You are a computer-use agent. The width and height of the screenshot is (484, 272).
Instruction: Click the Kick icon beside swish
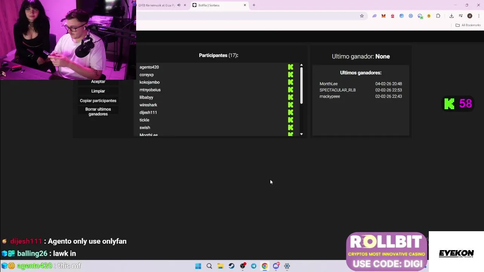click(x=290, y=128)
